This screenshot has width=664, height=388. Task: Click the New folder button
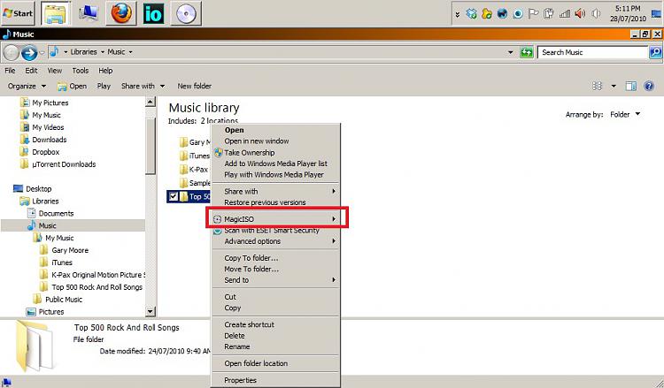(195, 87)
